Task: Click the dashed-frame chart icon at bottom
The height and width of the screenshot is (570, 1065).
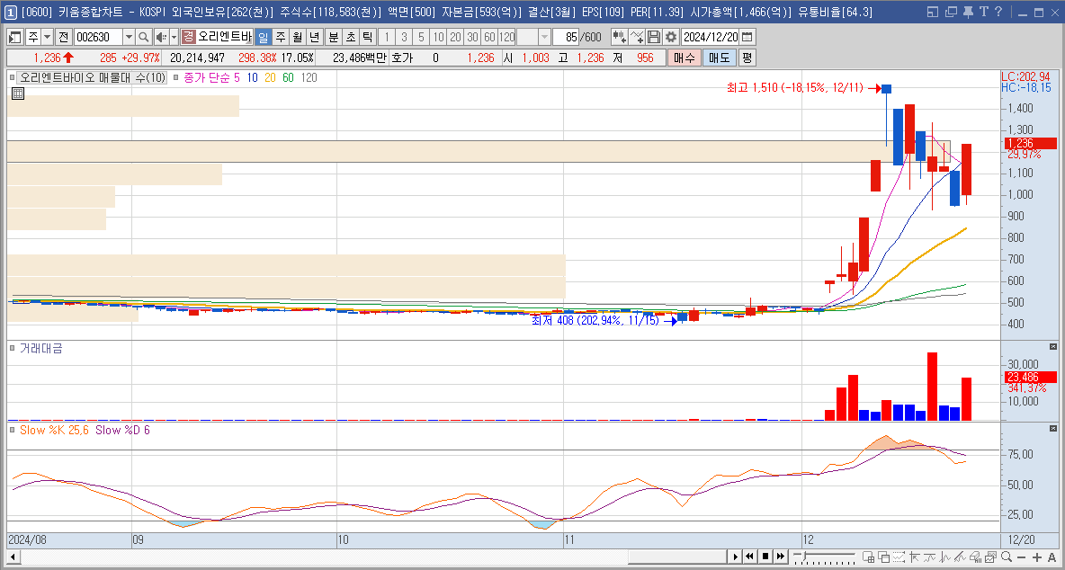Action: [x=899, y=557]
